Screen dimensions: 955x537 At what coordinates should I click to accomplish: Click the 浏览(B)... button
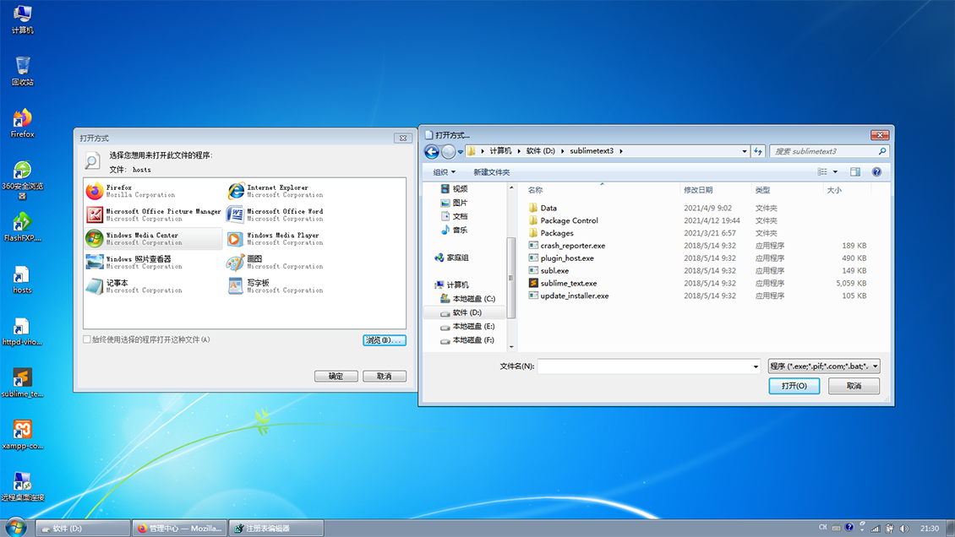click(384, 340)
